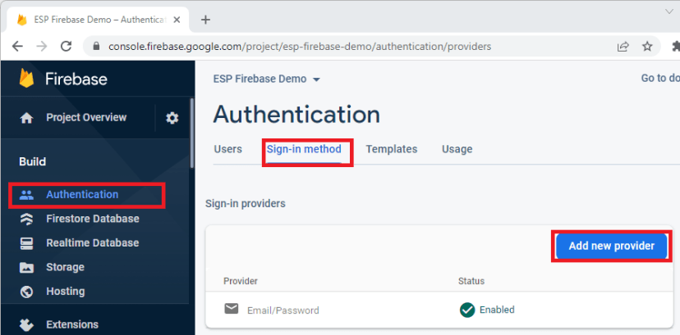The height and width of the screenshot is (335, 680).
Task: Share this page from address bar
Action: pyautogui.click(x=623, y=47)
